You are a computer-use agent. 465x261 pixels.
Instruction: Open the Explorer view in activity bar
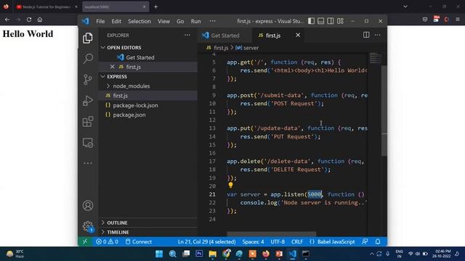tap(88, 38)
